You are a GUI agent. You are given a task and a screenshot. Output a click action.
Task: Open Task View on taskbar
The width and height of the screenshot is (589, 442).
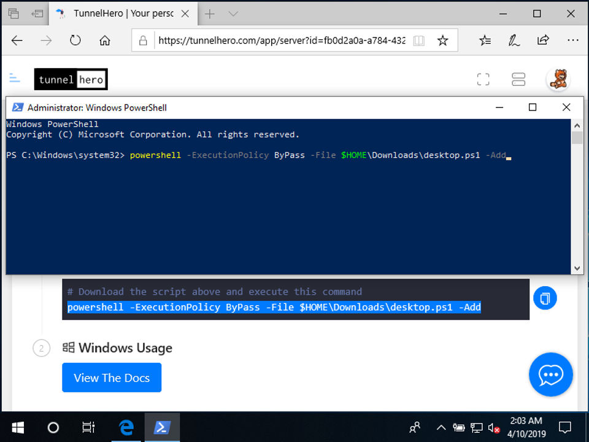pos(88,427)
